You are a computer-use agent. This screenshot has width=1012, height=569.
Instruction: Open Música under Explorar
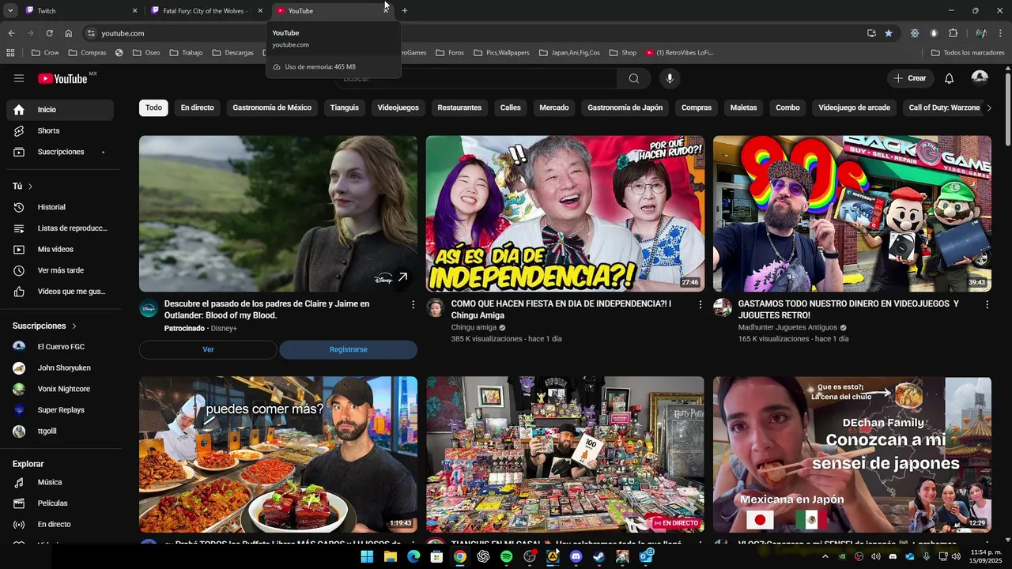point(60,482)
